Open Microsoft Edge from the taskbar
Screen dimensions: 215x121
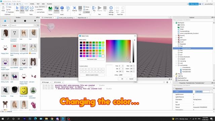(x=36, y=119)
